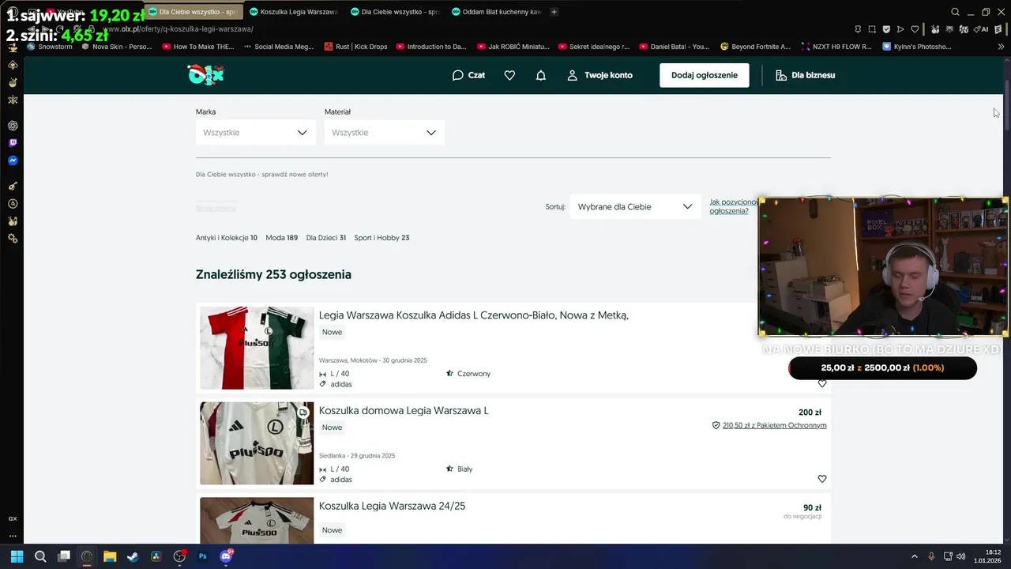
Task: Click the pin icon in browser toolbar
Action: [858, 29]
